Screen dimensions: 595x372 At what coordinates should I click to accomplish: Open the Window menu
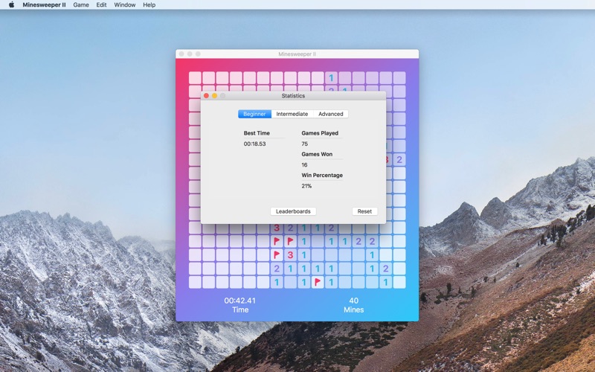click(x=125, y=5)
